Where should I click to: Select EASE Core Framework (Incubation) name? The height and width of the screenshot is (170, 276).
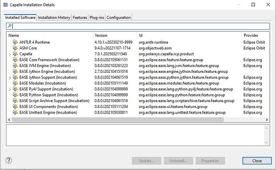pyautogui.click(x=49, y=60)
